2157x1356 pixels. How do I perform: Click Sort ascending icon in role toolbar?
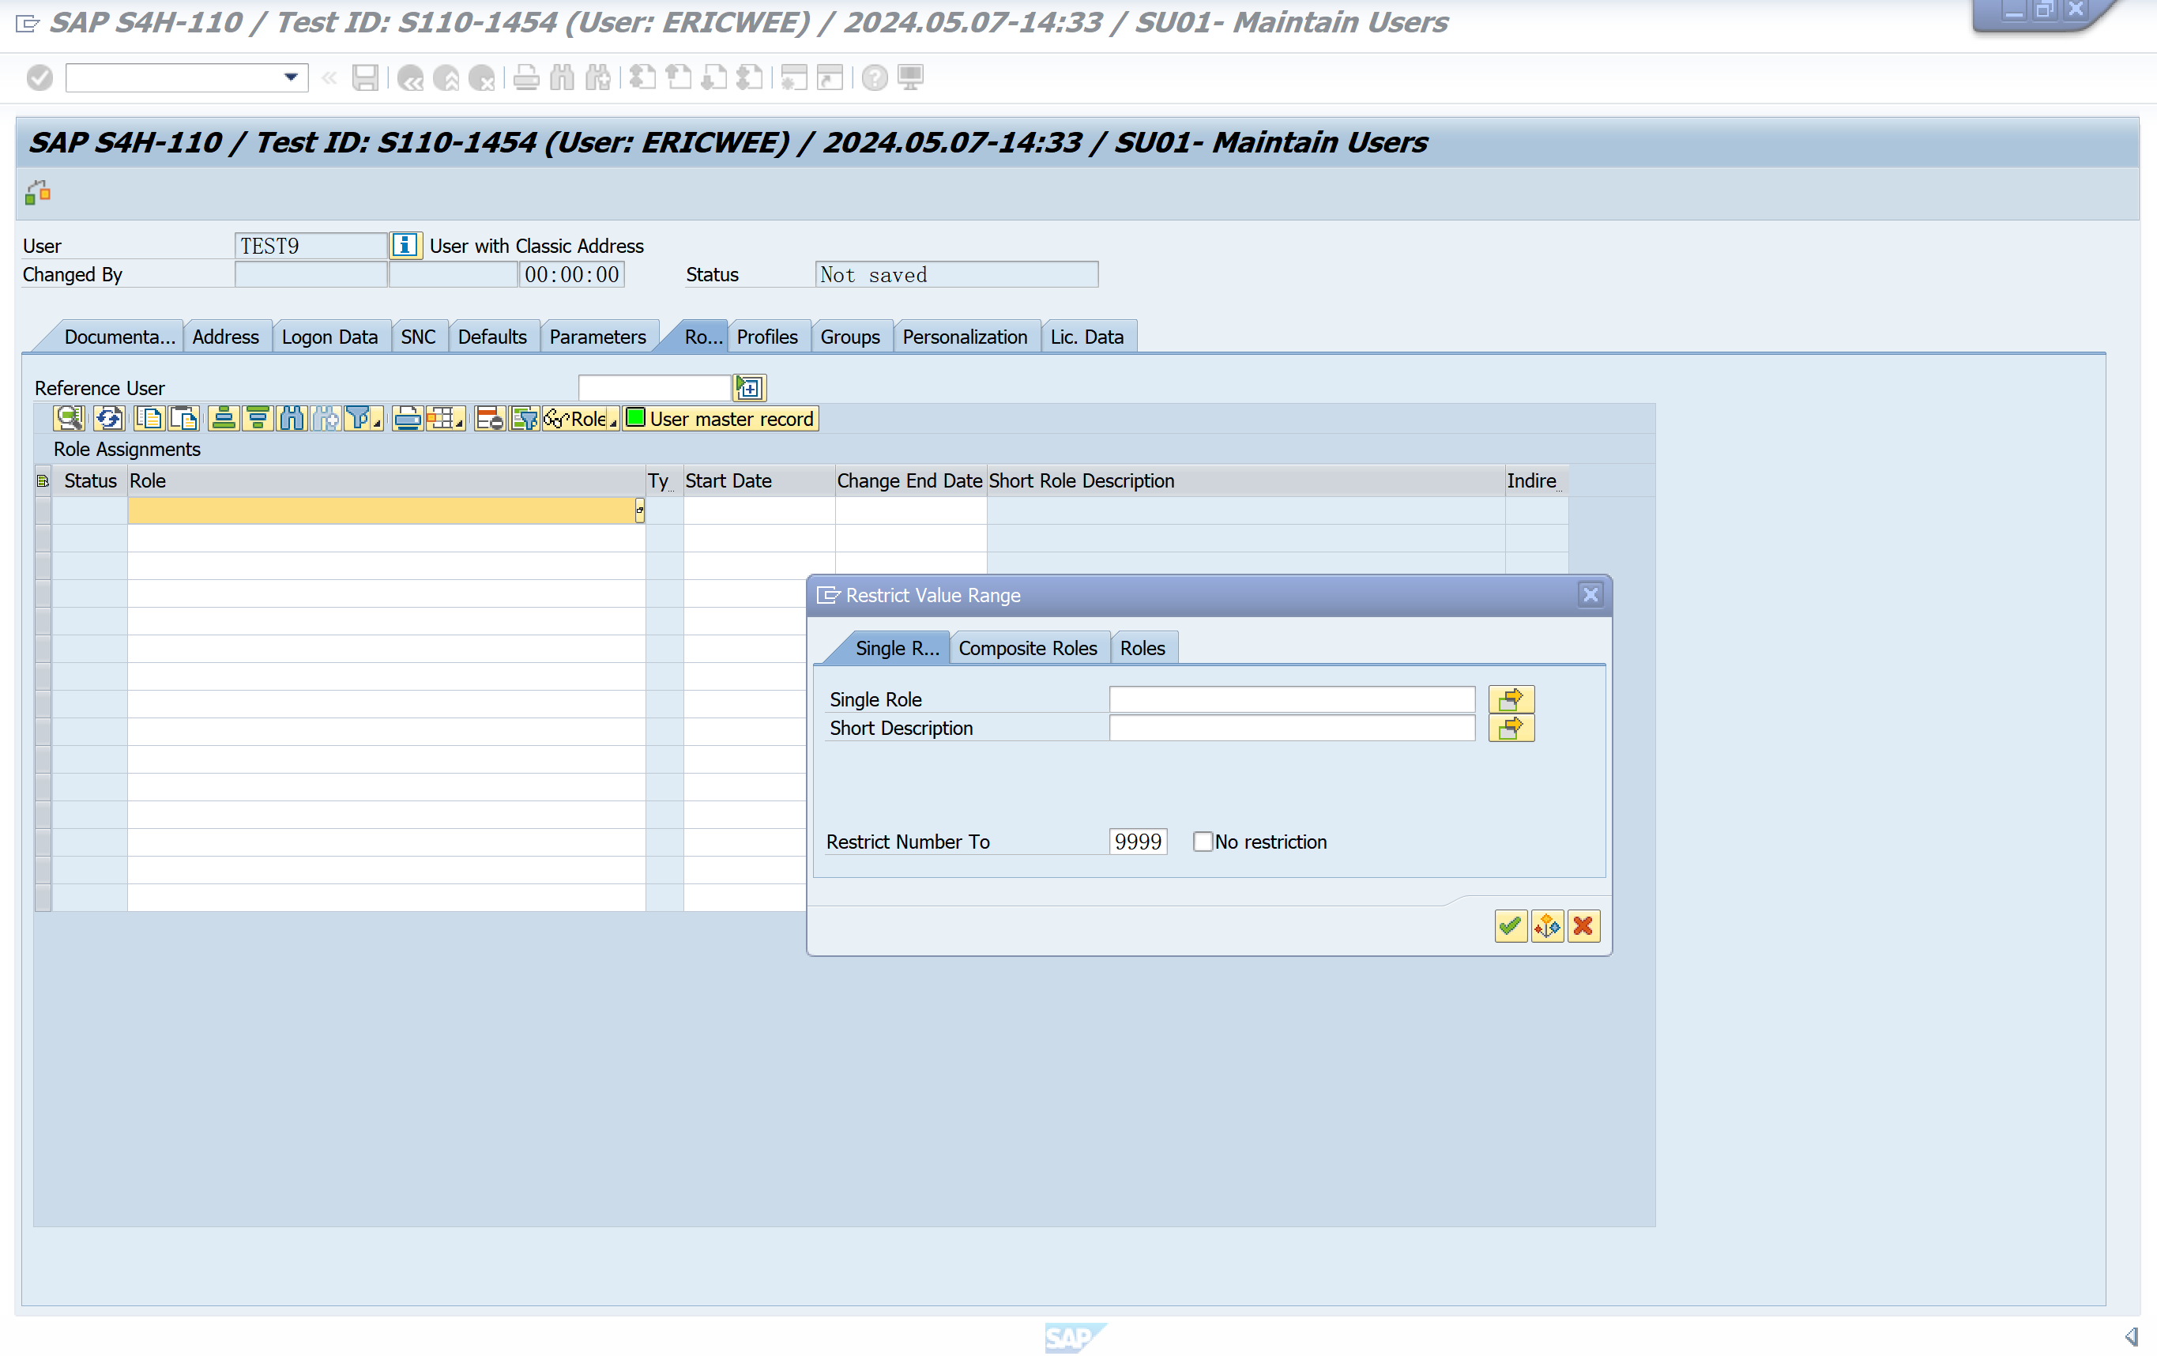point(223,418)
